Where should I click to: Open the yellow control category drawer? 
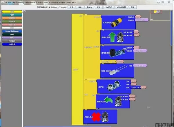coord(12,12)
